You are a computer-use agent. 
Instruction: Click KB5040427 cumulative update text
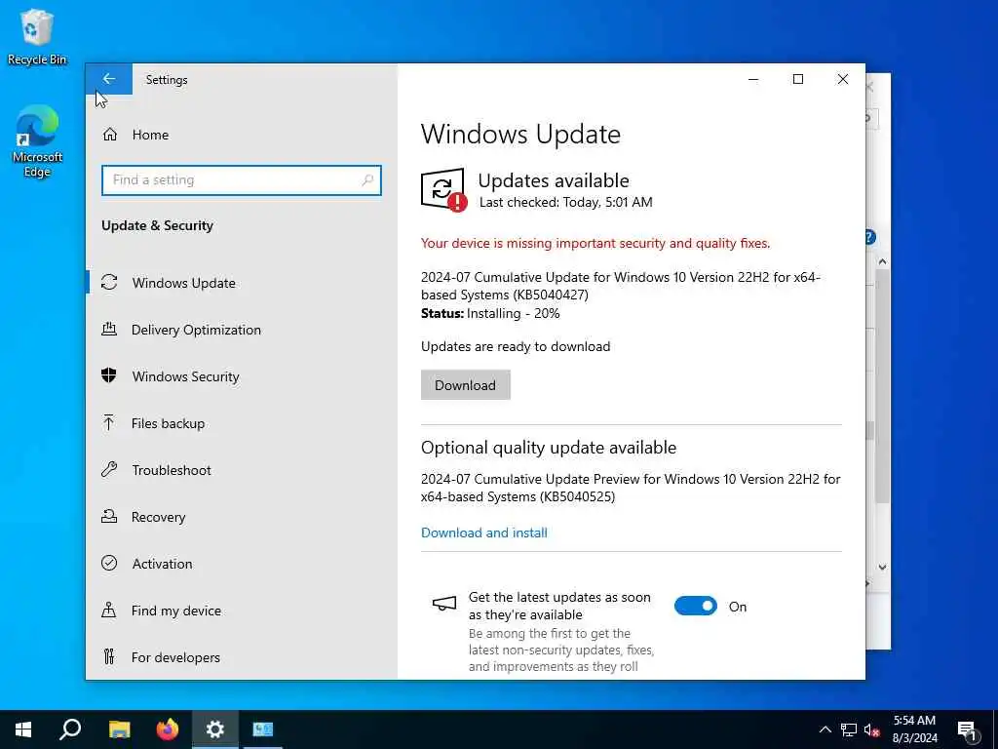click(x=621, y=286)
